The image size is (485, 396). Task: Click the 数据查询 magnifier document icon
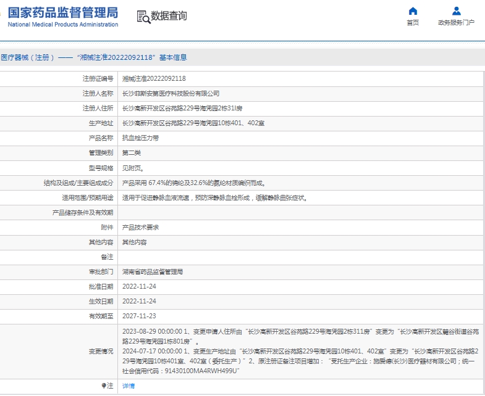point(143,17)
